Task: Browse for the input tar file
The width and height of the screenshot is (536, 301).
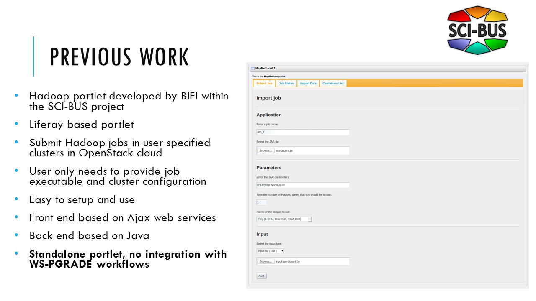Action: click(265, 261)
